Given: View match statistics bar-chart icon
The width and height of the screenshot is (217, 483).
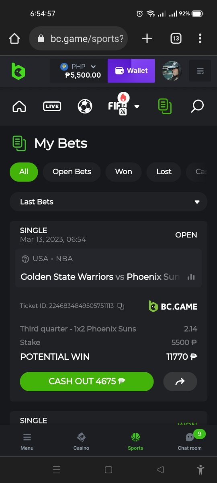Looking at the screenshot, I should [x=191, y=277].
